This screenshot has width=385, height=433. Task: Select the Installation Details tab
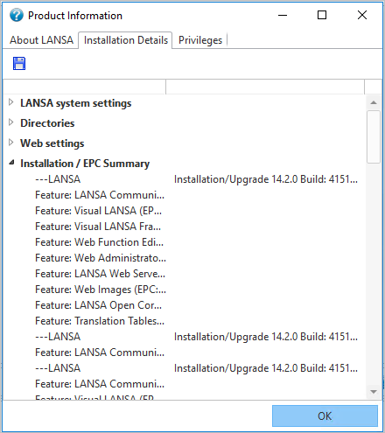126,40
